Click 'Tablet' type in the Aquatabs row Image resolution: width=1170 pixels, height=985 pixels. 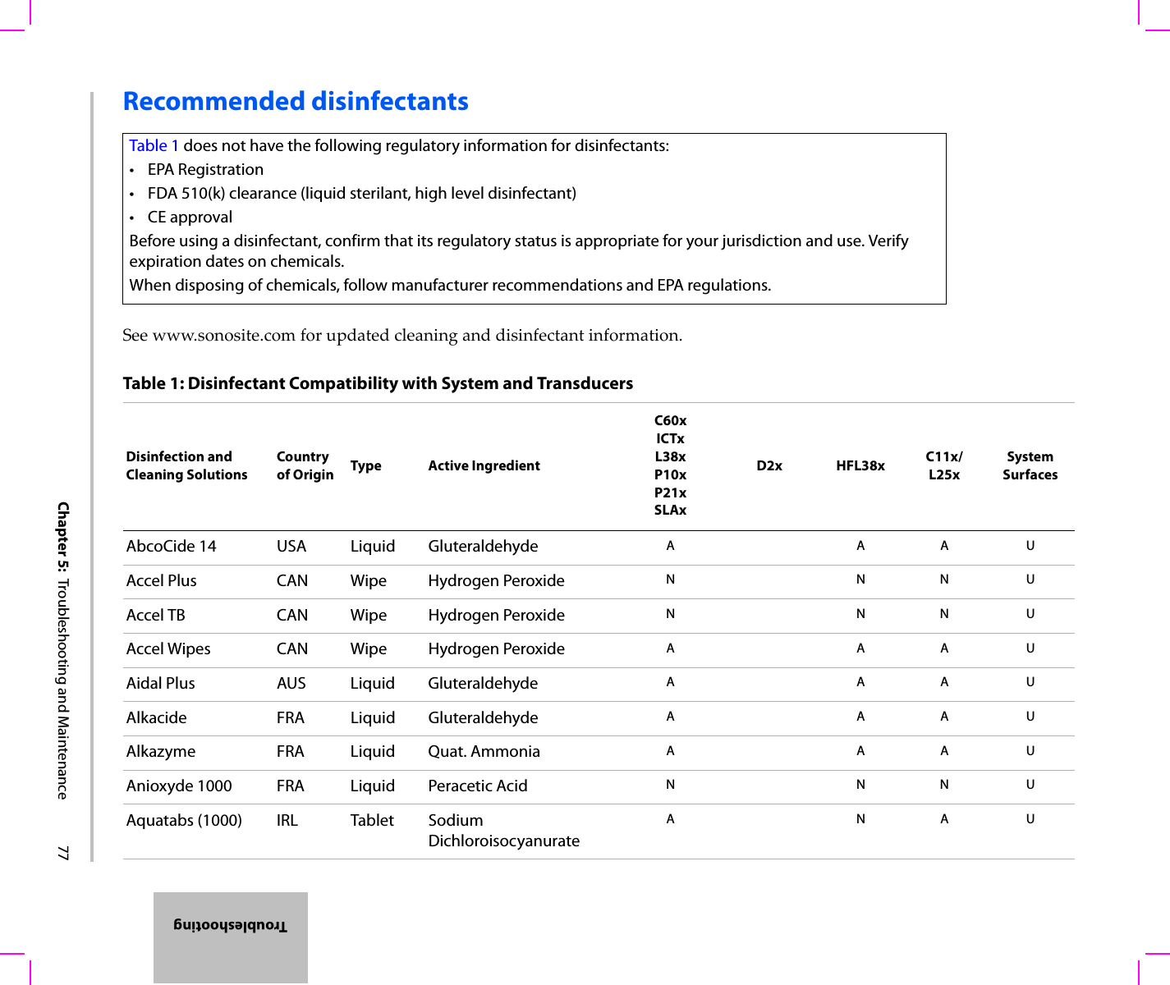click(372, 820)
